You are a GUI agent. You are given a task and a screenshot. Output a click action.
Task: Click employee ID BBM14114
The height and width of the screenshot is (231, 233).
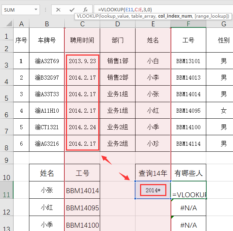(189, 143)
